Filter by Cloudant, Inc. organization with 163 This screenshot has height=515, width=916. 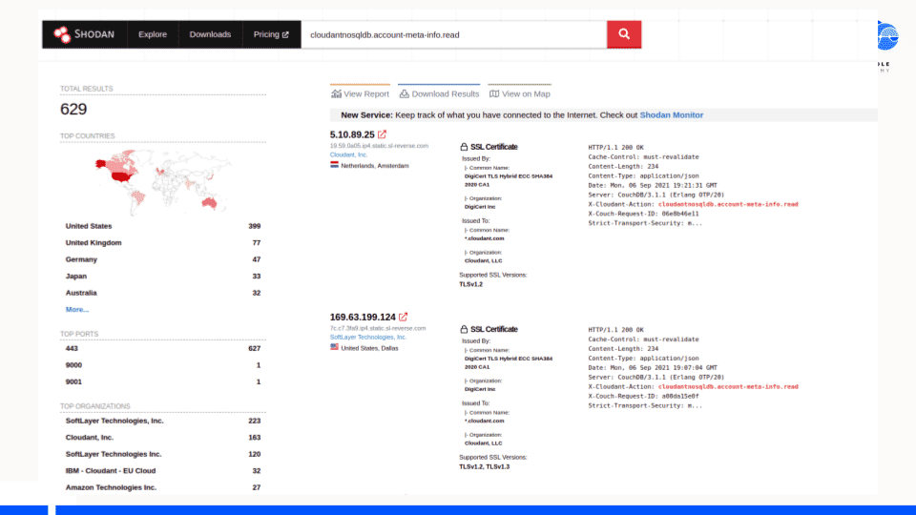click(163, 438)
